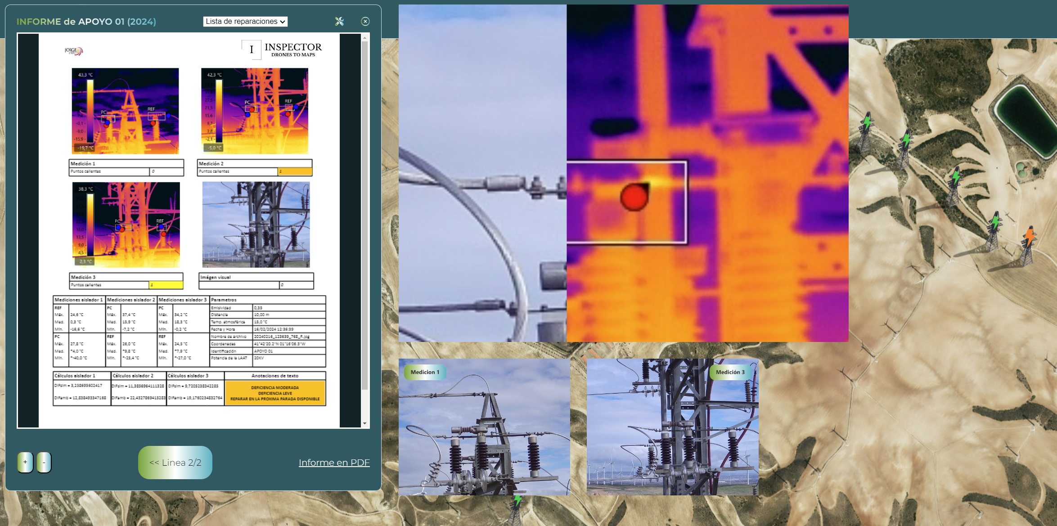This screenshot has height=526, width=1057.
Task: Click the red hotspot in enlarged thermal image
Action: pyautogui.click(x=634, y=197)
